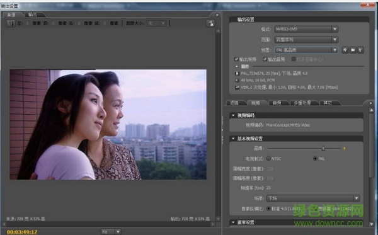Open the 预置 (Preset) dropdown showing PAL 高品质
This screenshot has width=378, height=235.
pyautogui.click(x=306, y=50)
